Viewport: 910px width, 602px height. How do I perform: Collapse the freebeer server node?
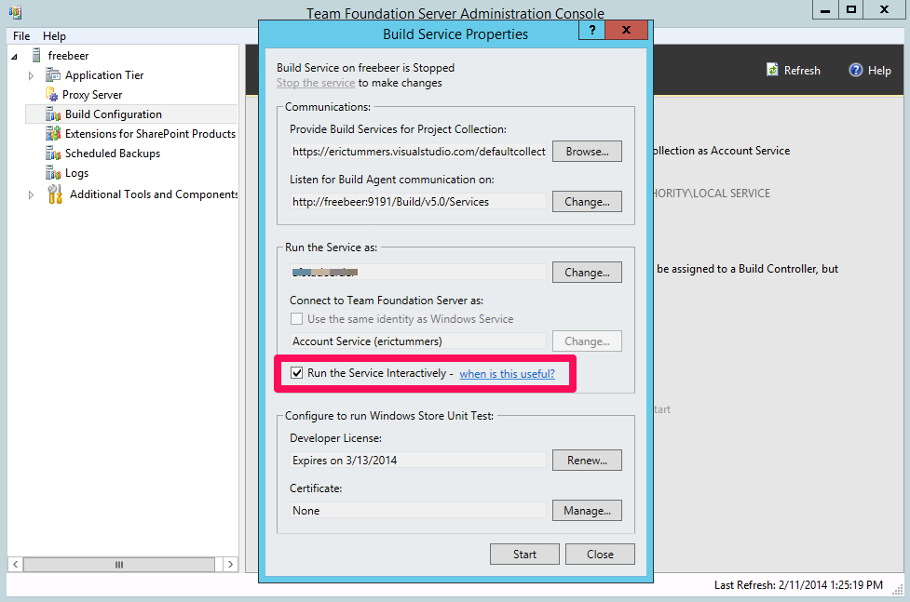click(x=14, y=56)
